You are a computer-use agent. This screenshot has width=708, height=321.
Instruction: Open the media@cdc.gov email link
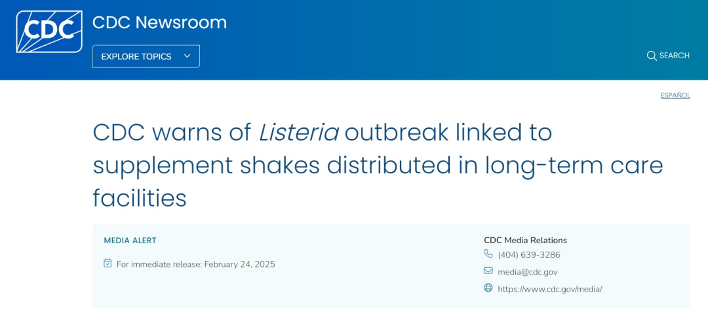(x=527, y=272)
